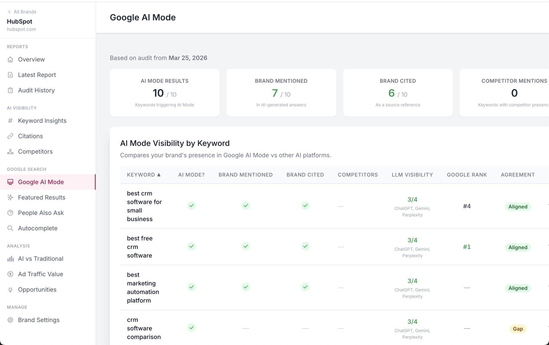This screenshot has width=549, height=345.
Task: Click the COMPETITORS column header
Action: (x=358, y=175)
